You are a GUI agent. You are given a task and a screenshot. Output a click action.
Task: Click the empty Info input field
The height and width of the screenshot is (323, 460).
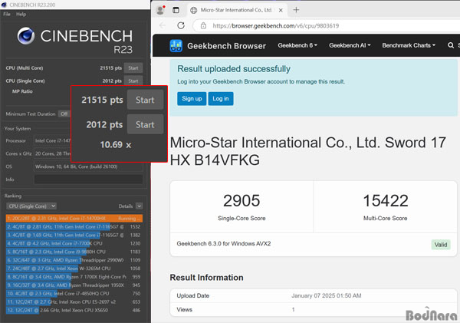point(88,180)
